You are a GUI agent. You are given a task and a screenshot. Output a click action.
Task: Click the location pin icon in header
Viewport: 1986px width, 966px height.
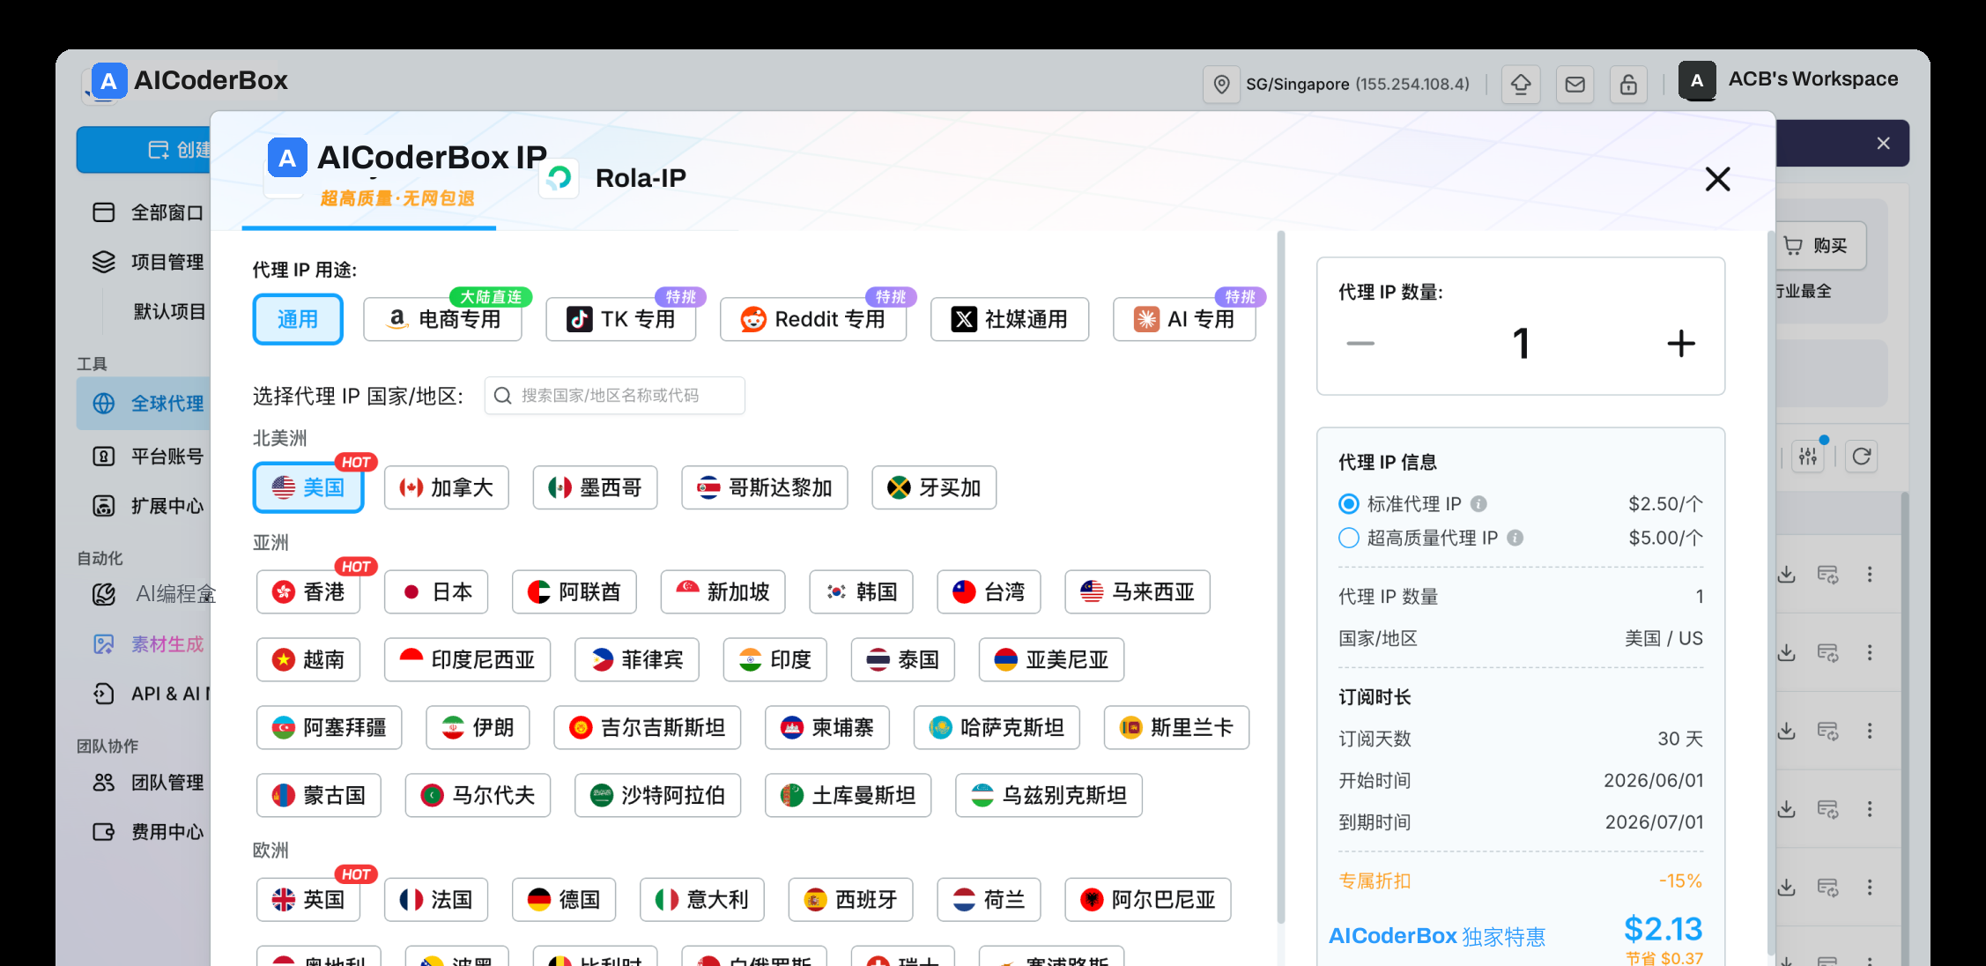[1221, 85]
